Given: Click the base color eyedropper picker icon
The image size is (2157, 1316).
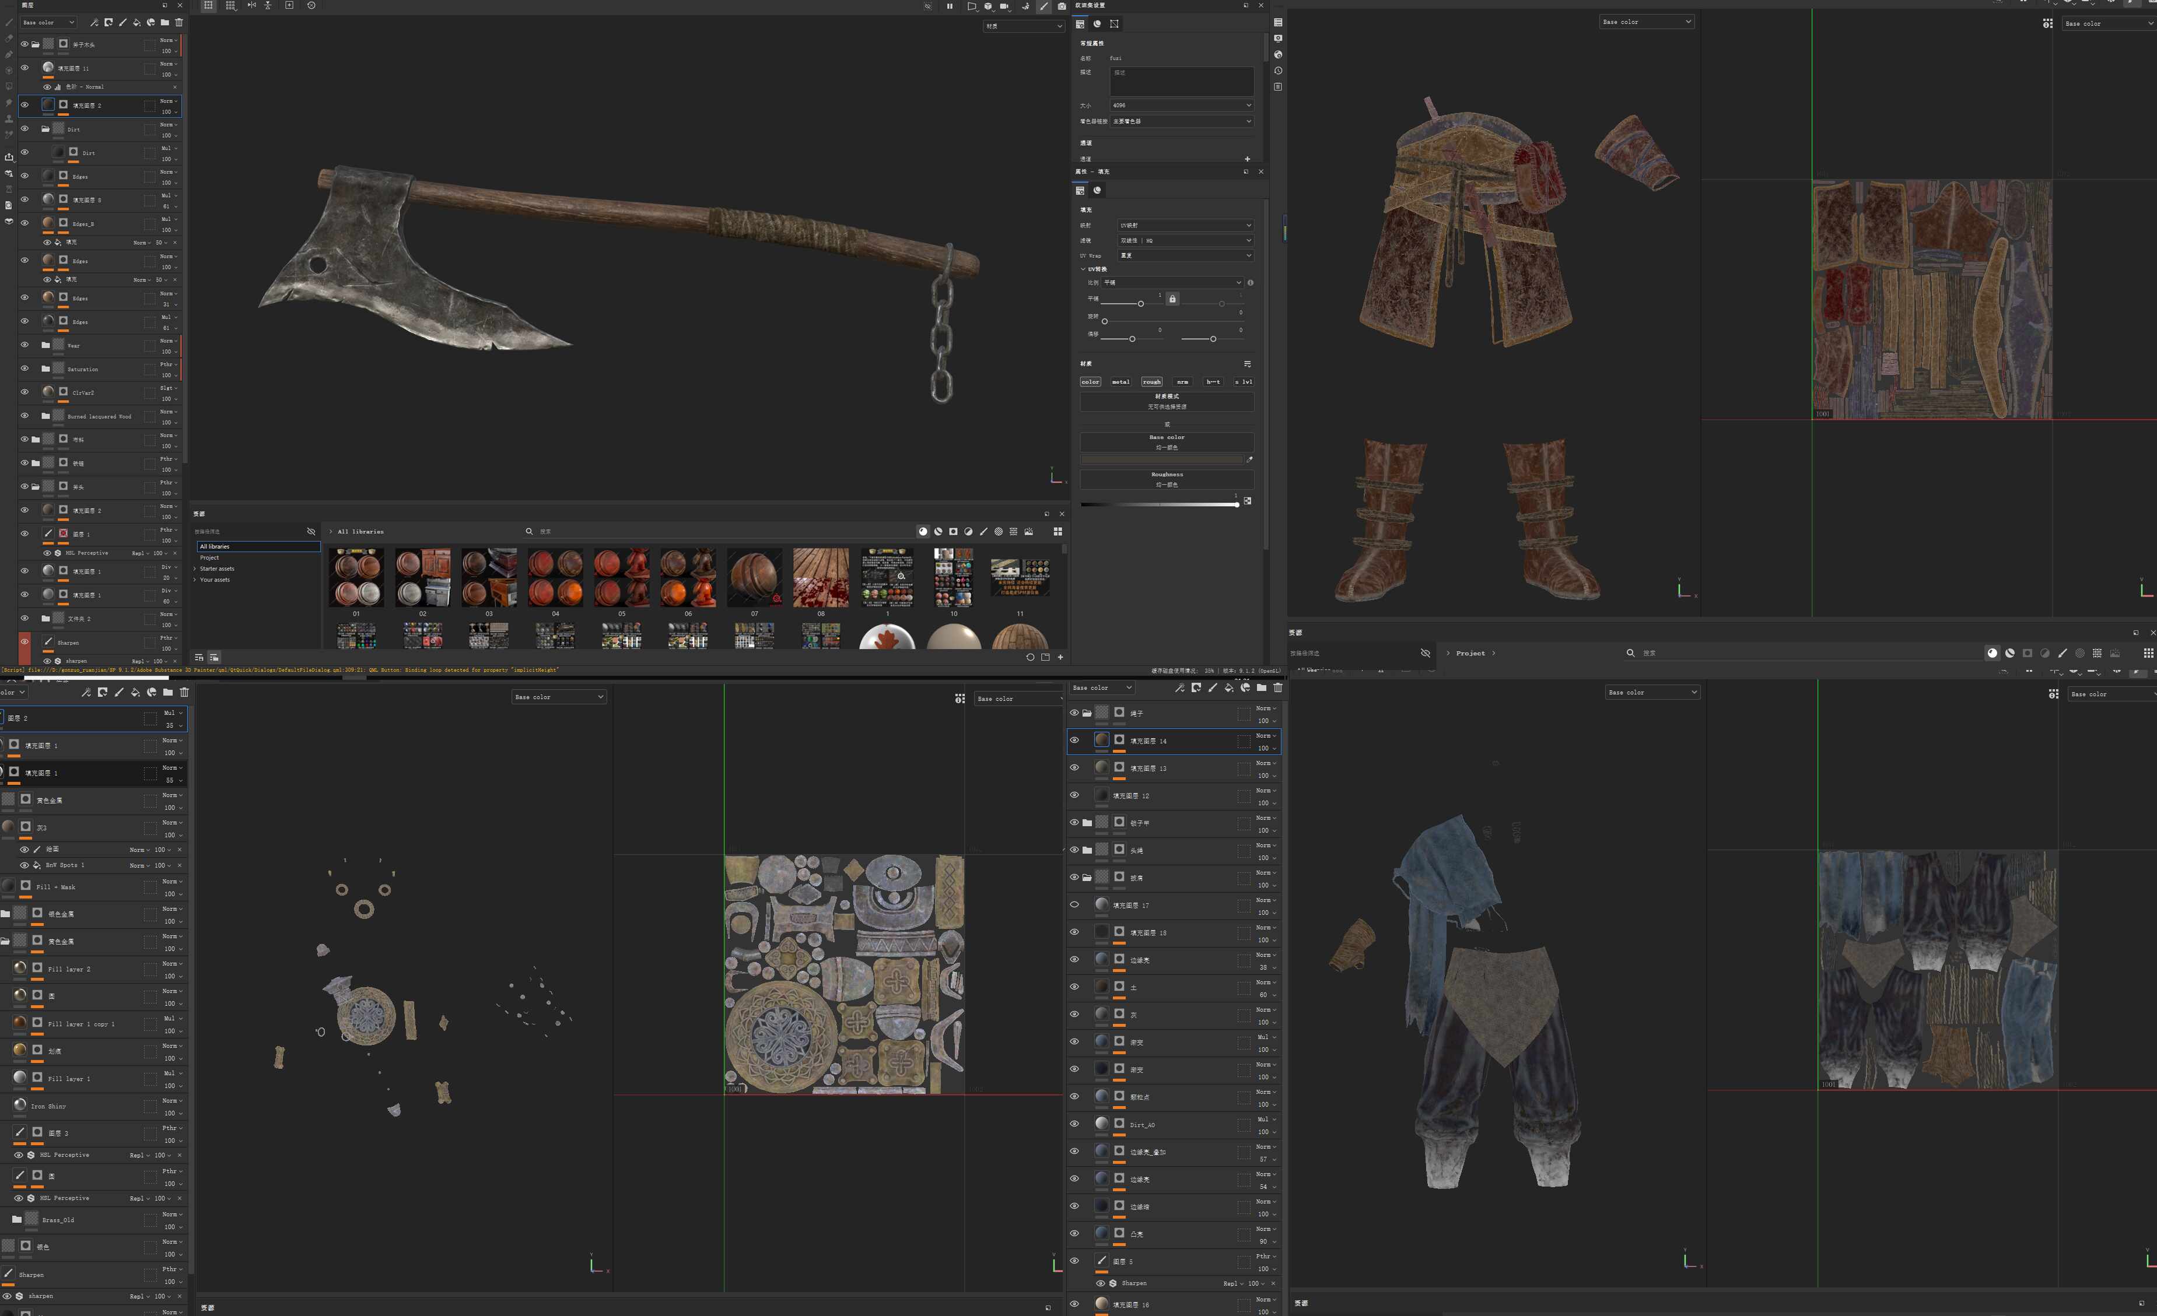Looking at the screenshot, I should [x=1249, y=458].
